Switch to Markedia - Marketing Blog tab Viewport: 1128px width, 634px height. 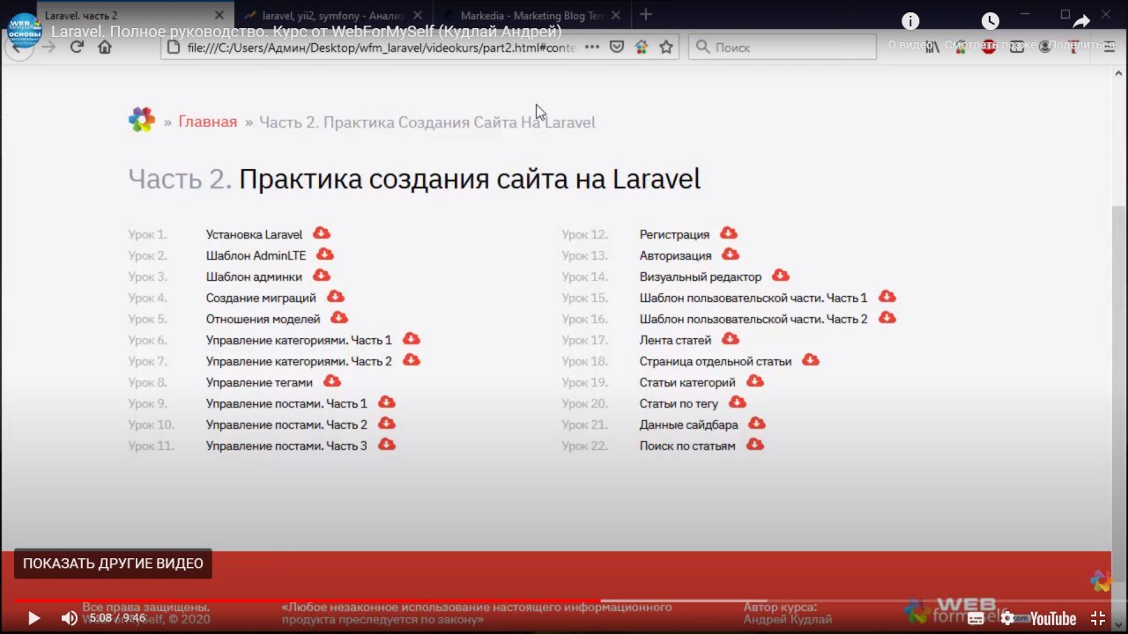533,15
